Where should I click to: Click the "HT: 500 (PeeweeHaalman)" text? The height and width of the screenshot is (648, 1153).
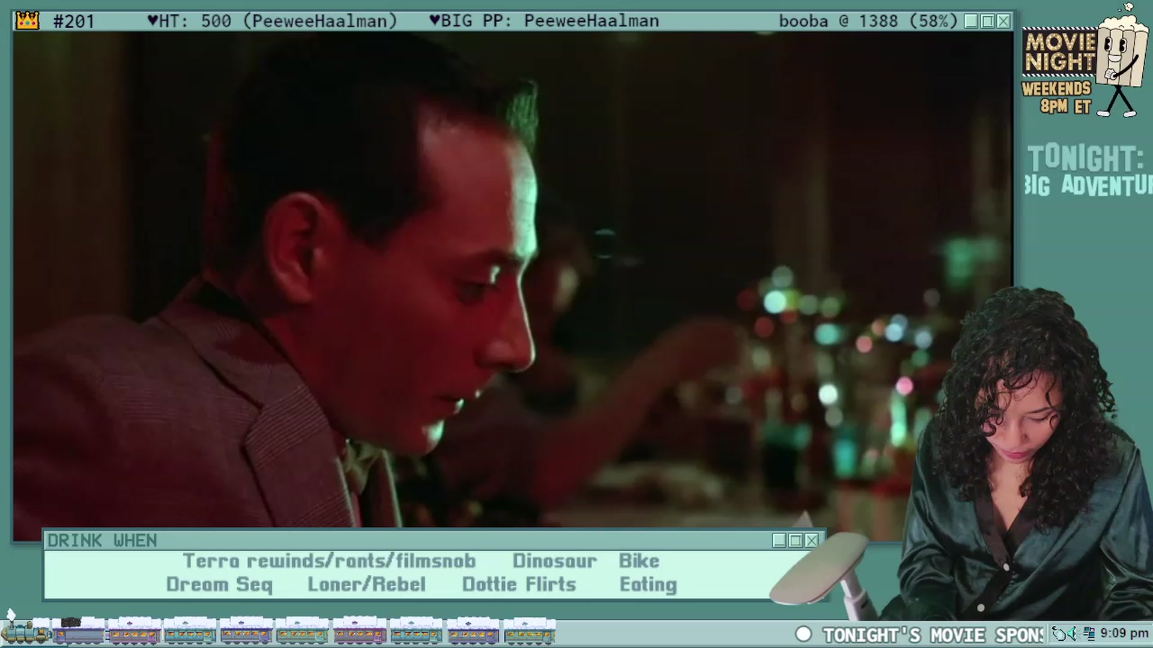(272, 21)
